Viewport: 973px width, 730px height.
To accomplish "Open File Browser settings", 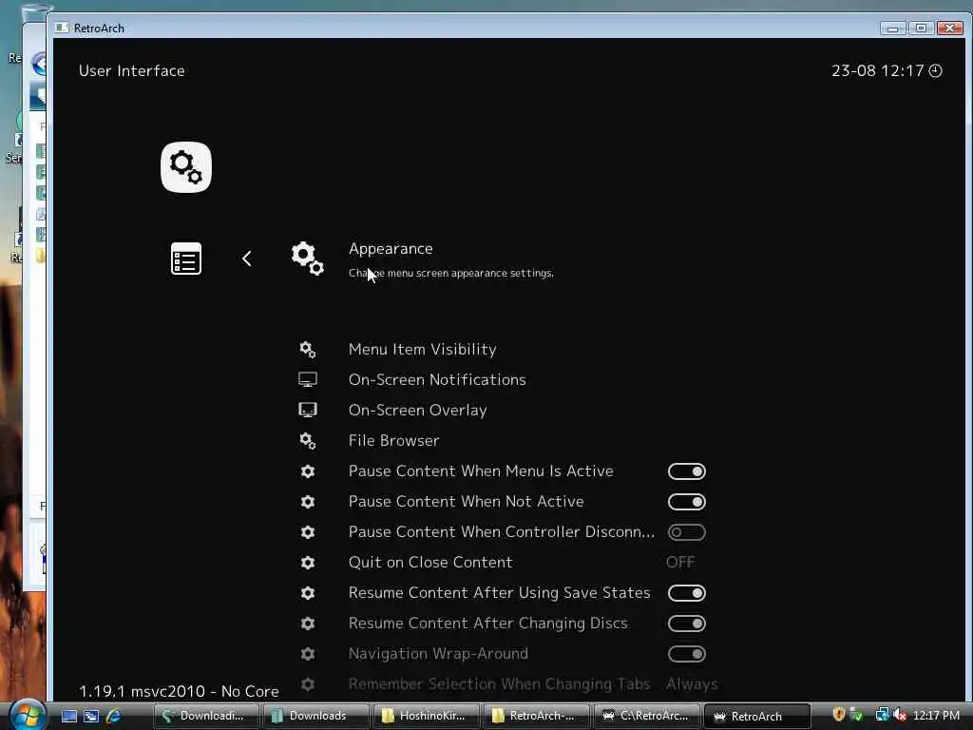I will [x=394, y=441].
